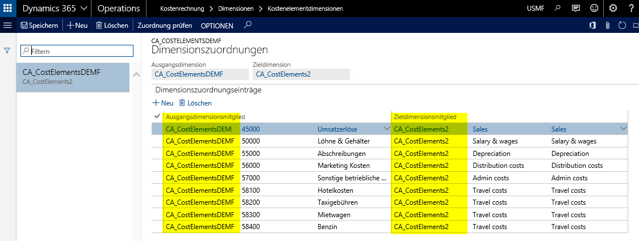Collapse the list pane with the up chevron

point(136,75)
